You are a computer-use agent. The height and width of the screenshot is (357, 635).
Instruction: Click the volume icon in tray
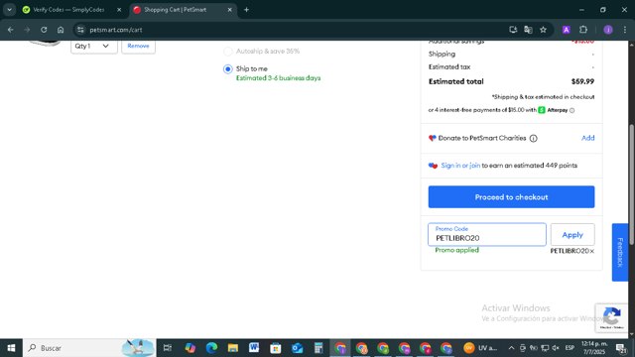(556, 348)
